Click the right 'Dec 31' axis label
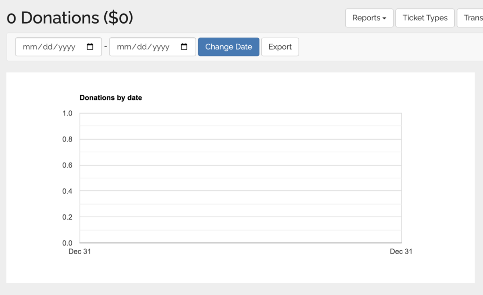483x295 pixels. [x=401, y=252]
